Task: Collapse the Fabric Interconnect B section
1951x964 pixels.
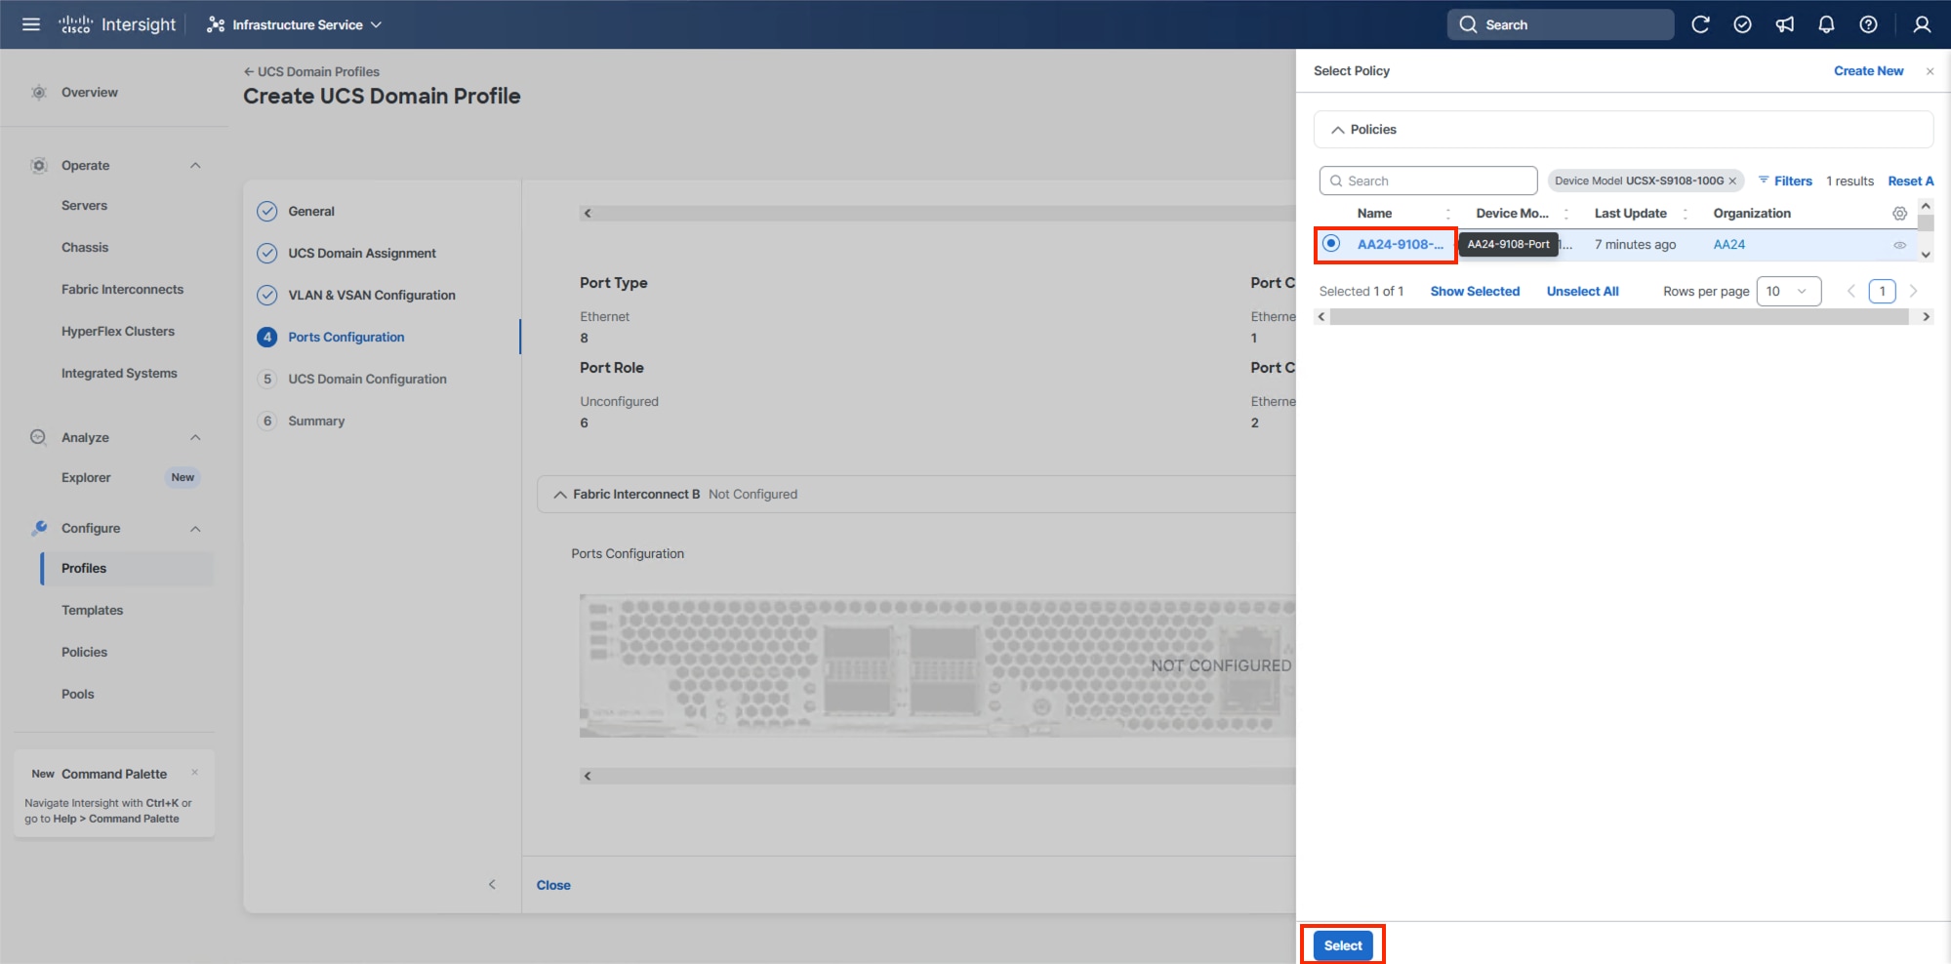Action: click(x=558, y=494)
